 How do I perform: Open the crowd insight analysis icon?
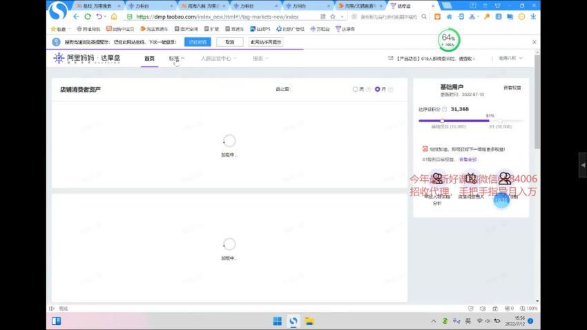(x=437, y=179)
